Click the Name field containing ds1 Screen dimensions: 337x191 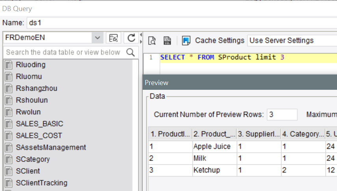pos(182,22)
